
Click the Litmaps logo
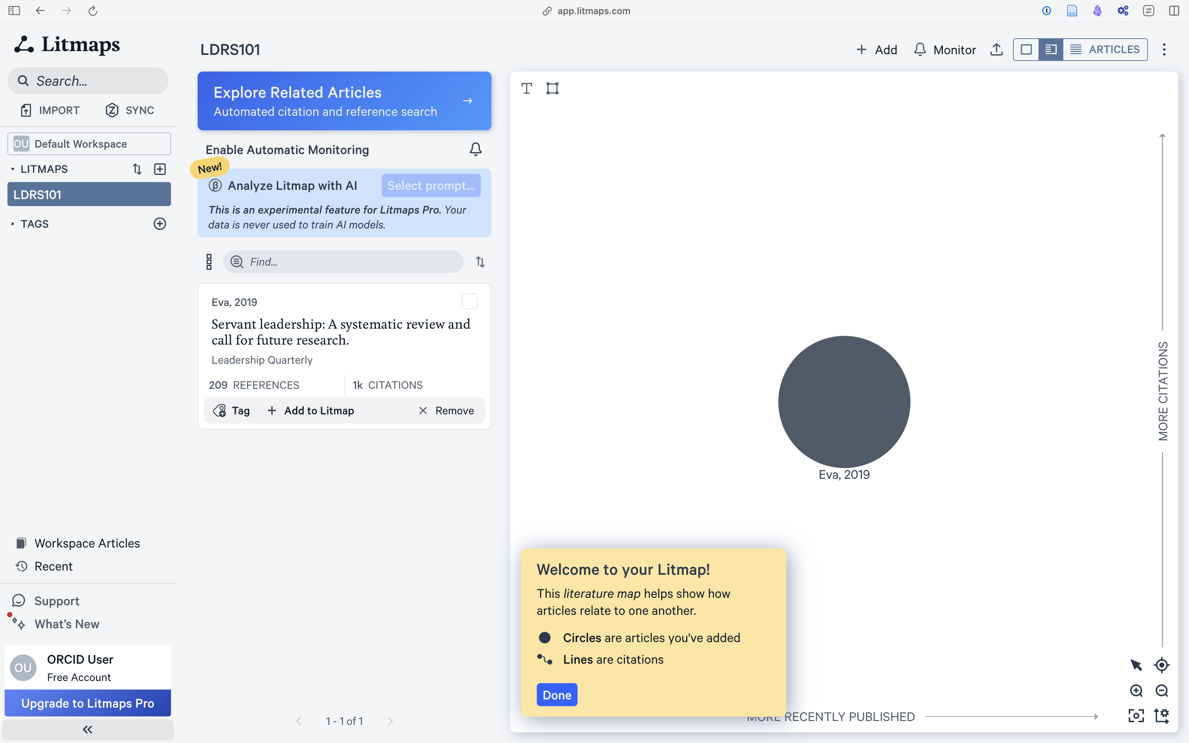click(67, 44)
